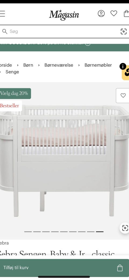
Task: Tap the image scan icon over product photo
Action: tap(125, 228)
